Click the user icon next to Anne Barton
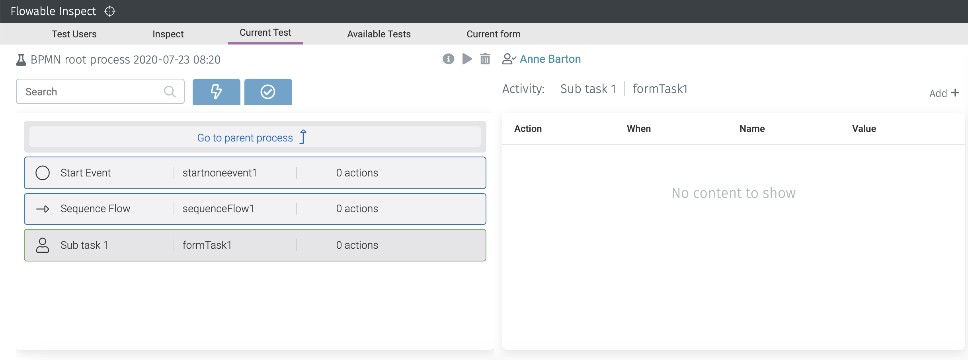 tap(509, 59)
